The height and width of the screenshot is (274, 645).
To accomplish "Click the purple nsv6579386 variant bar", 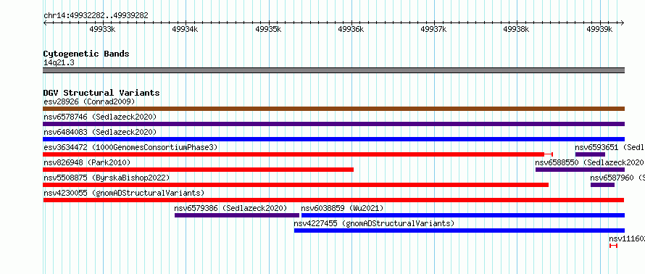I will (237, 215).
